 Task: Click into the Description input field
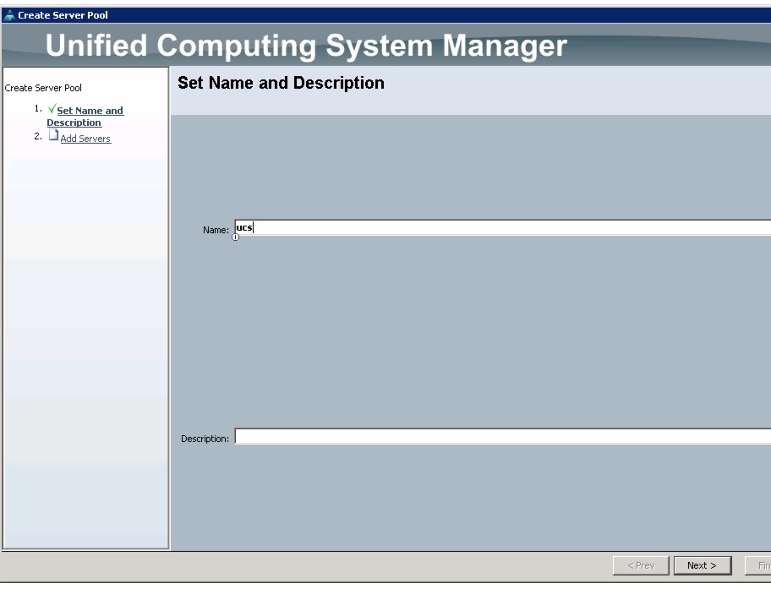[502, 436]
